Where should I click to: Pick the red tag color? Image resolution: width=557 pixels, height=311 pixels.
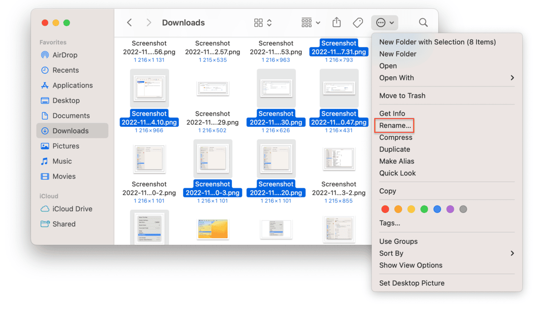click(385, 209)
